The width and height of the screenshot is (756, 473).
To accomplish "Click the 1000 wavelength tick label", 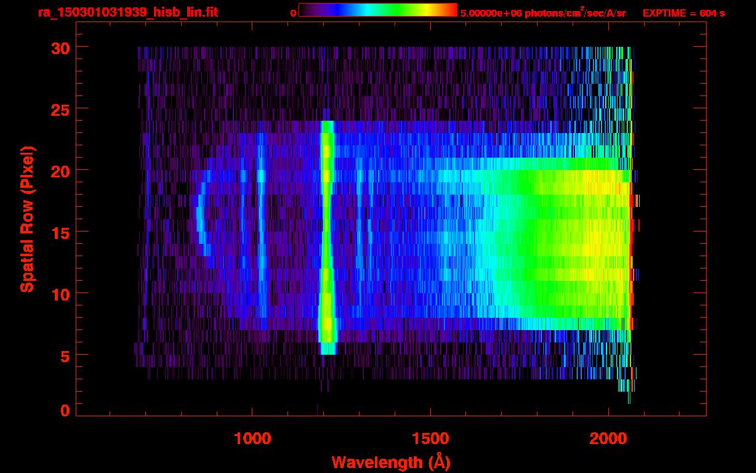I will (252, 439).
